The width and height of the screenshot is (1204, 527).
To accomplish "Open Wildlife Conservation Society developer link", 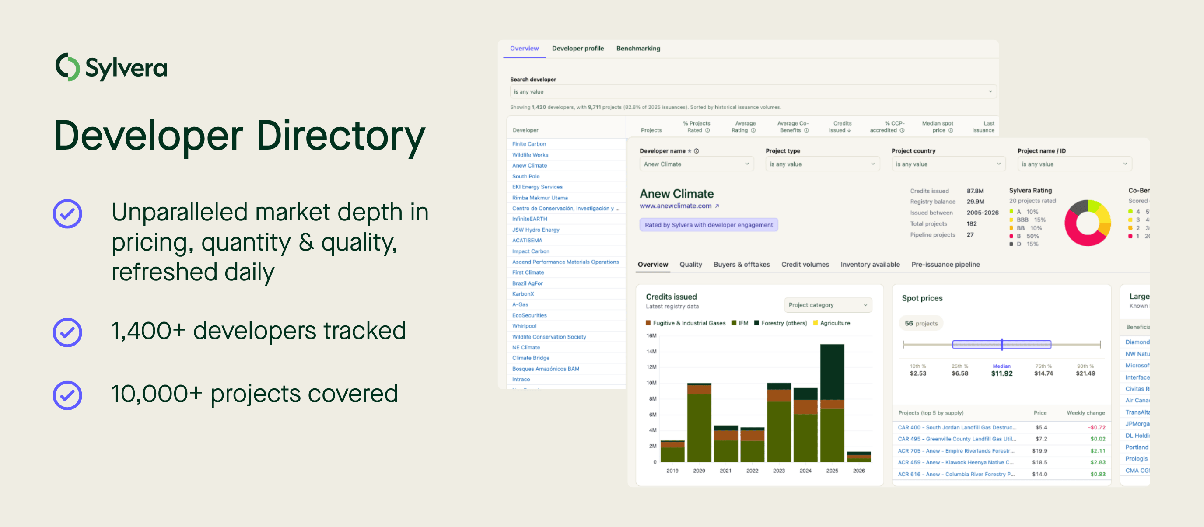I will pyautogui.click(x=549, y=337).
